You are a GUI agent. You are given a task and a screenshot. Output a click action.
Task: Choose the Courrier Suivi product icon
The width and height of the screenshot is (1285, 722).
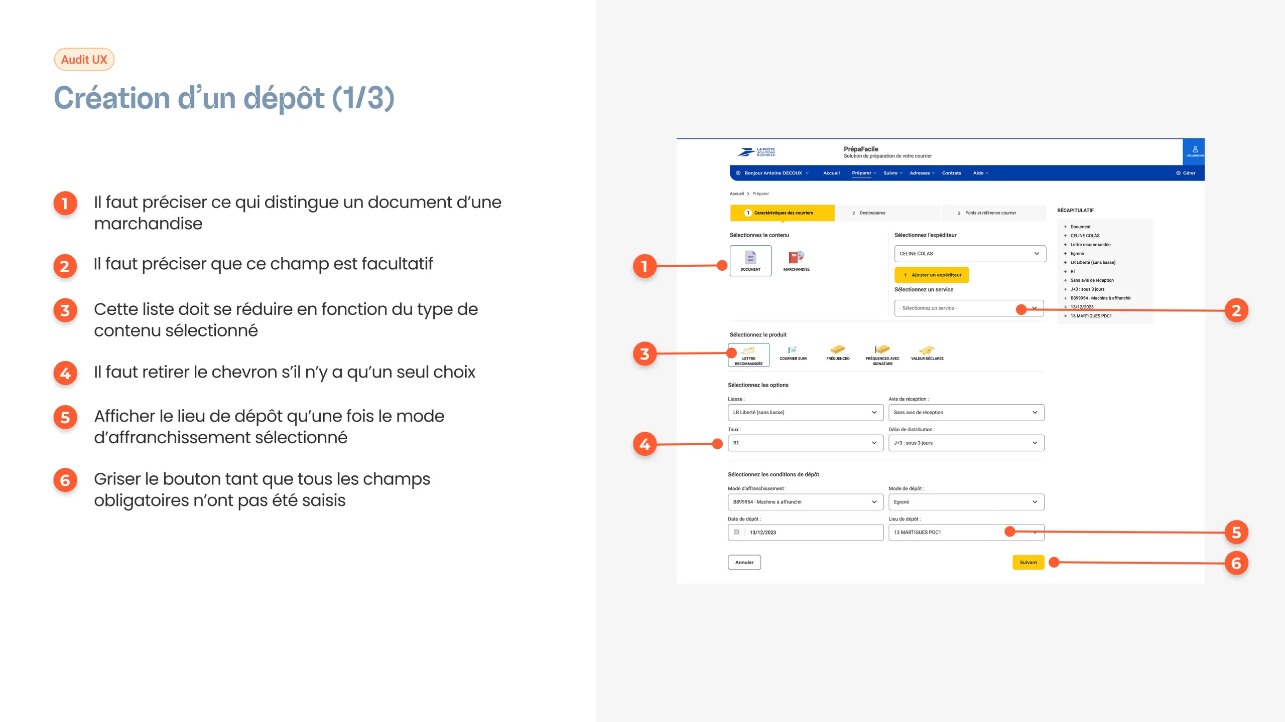[x=793, y=351]
